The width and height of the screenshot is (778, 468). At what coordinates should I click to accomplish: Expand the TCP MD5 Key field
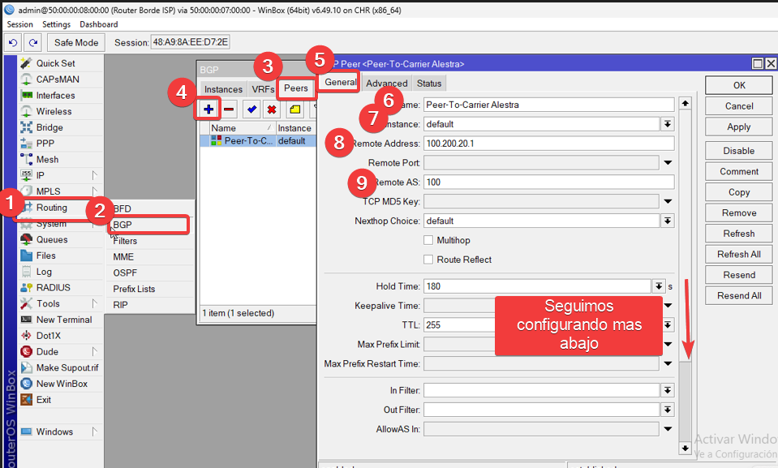pos(668,201)
